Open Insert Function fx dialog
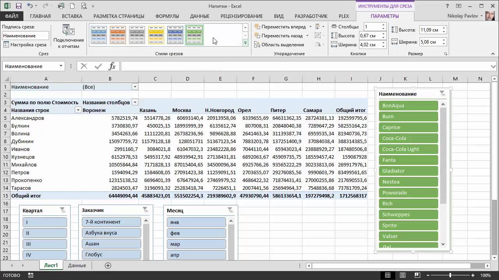 click(x=112, y=66)
